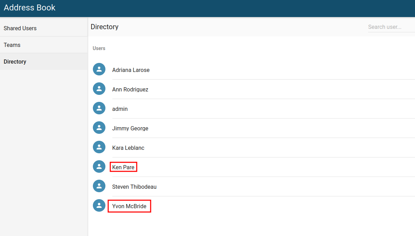Viewport: 415px width, 236px height.
Task: Click Kara Leblanc's avatar icon
Action: click(99, 147)
